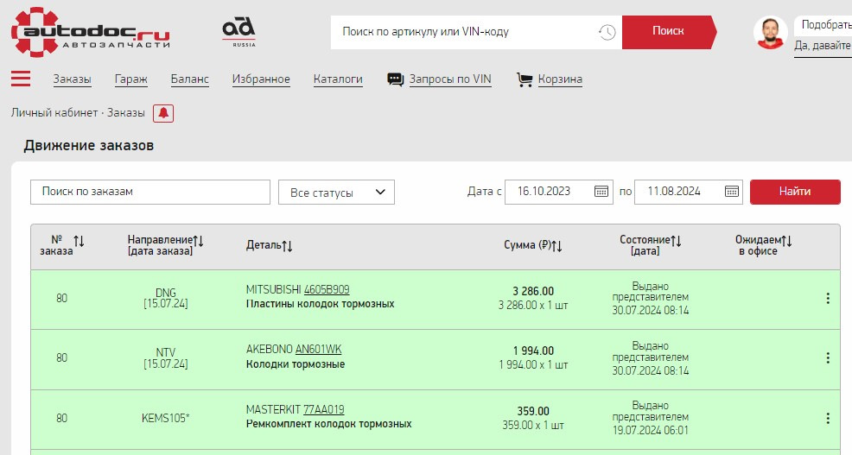This screenshot has height=455, width=852.
Task: Select the Колодки тормозные description
Action: 295,363
